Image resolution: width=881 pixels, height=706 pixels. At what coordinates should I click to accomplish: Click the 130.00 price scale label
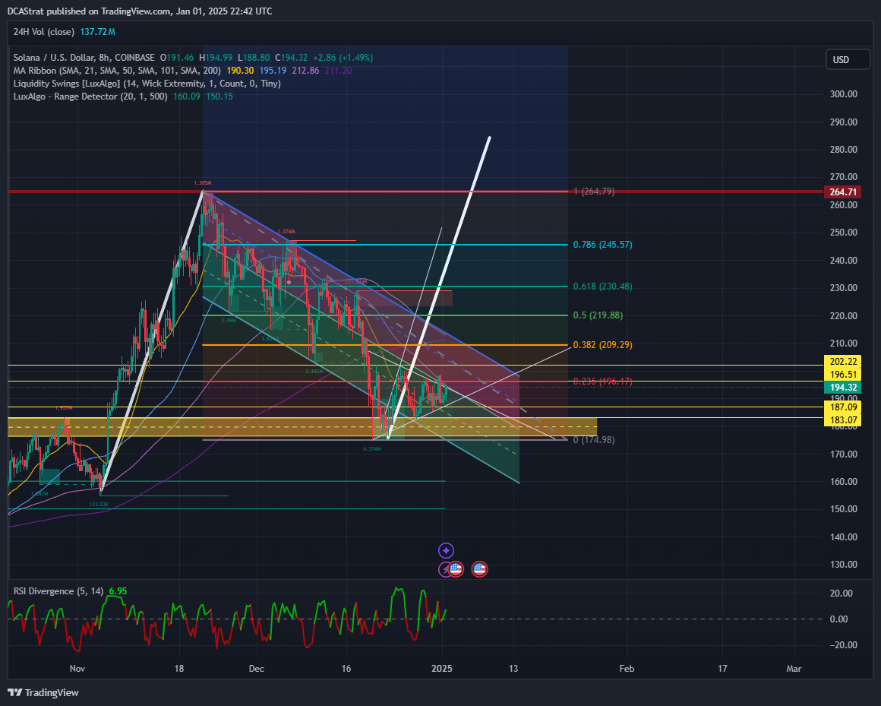coord(843,565)
